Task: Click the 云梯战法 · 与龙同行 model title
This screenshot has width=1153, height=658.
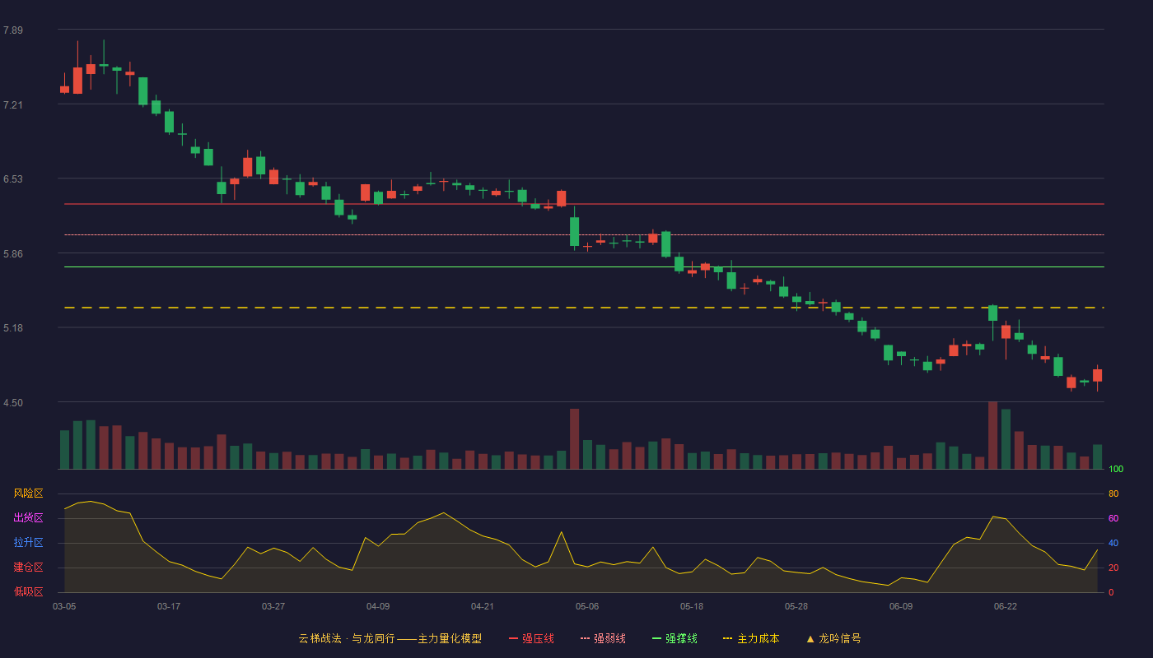Action: pos(390,638)
